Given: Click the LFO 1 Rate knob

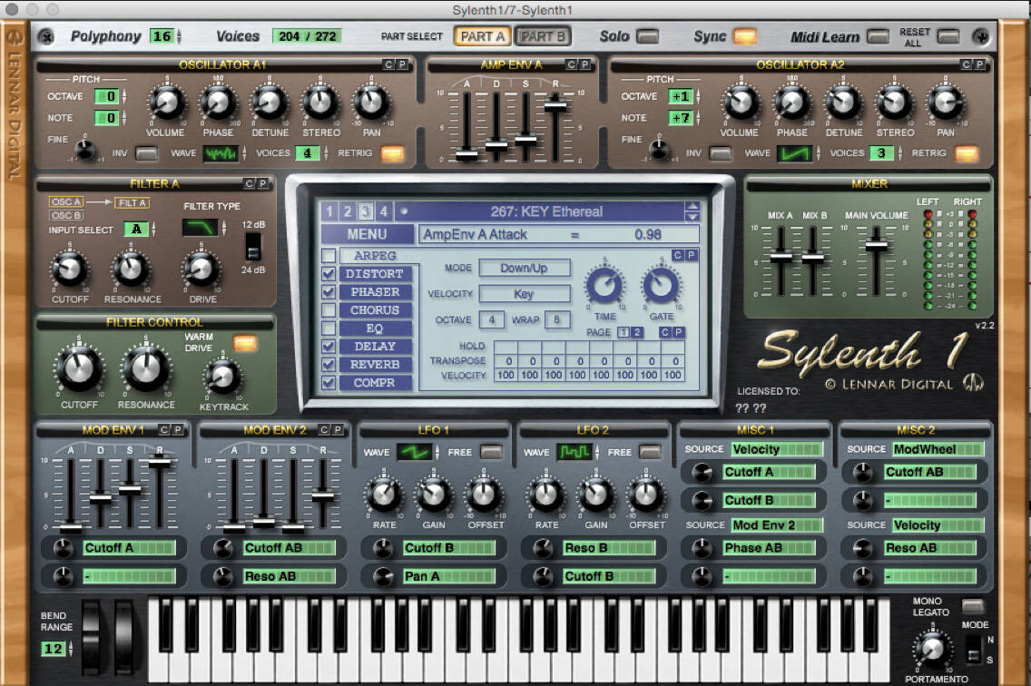Looking at the screenshot, I should coord(384,495).
